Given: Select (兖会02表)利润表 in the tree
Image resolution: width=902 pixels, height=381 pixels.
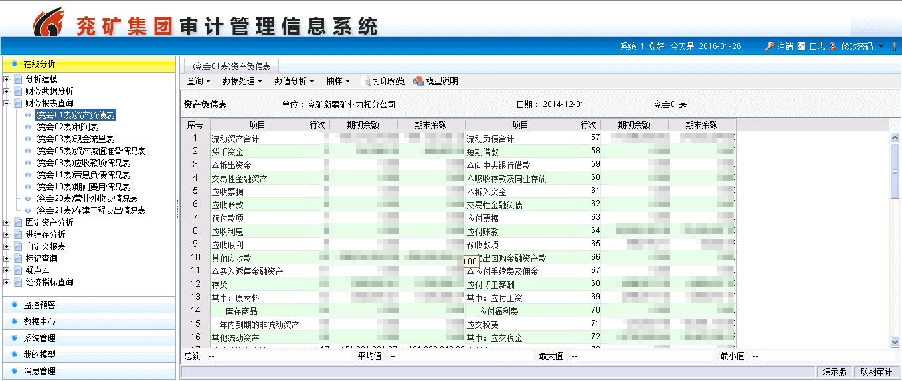Looking at the screenshot, I should click(66, 127).
